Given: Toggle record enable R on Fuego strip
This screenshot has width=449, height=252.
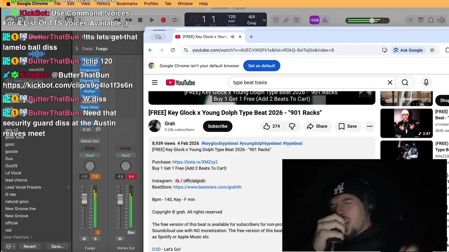Looking at the screenshot, I should (x=93, y=232).
